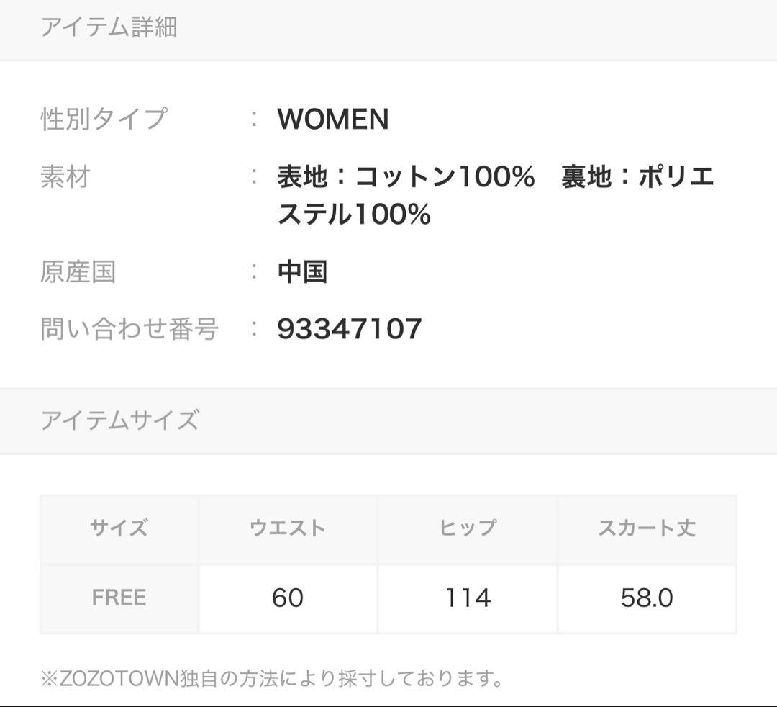Select the FREE size row cell
This screenshot has width=777, height=707.
point(119,598)
